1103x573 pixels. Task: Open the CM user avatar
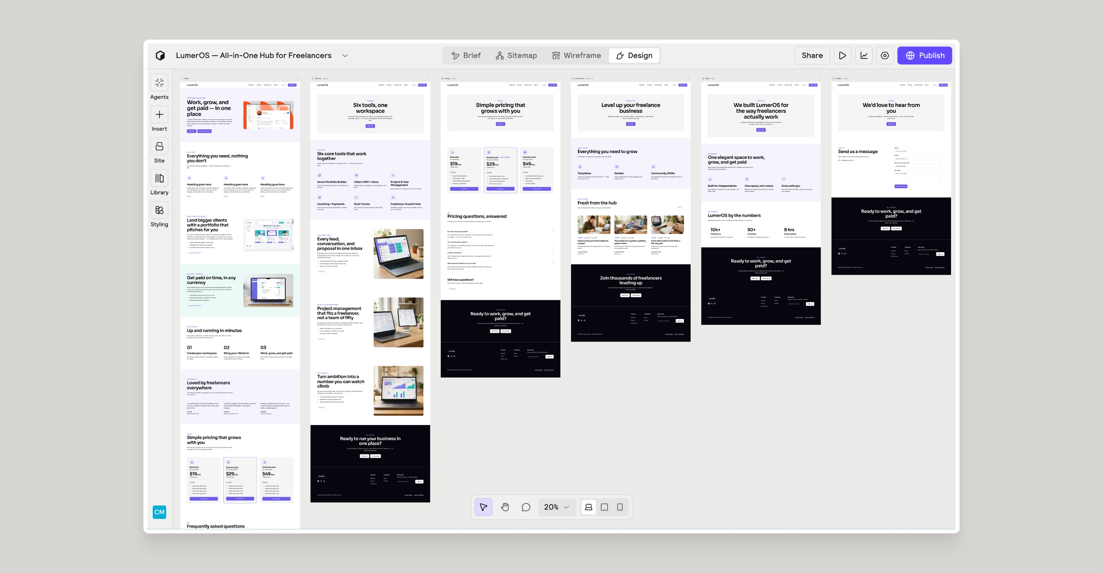[x=159, y=512]
